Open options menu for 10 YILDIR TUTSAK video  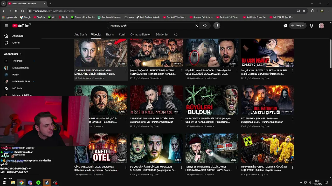pyautogui.click(x=126, y=71)
